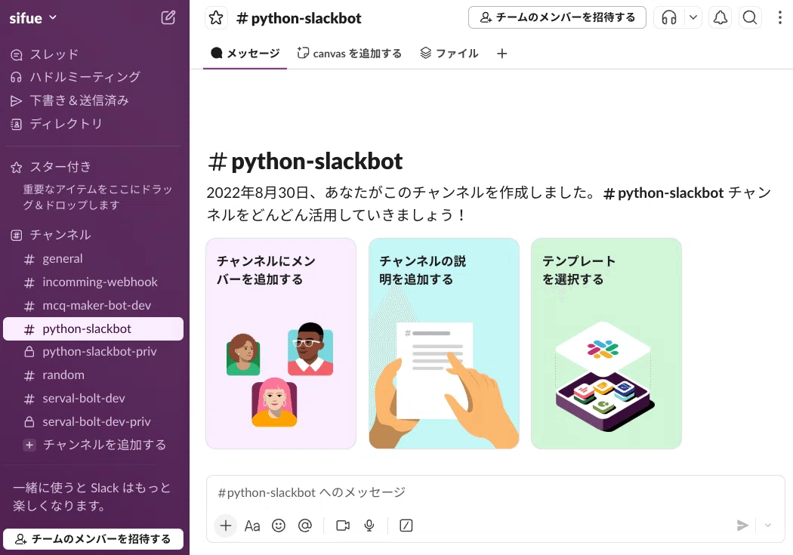793x555 pixels.
Task: Start a huddle with headphones icon
Action: click(x=668, y=17)
